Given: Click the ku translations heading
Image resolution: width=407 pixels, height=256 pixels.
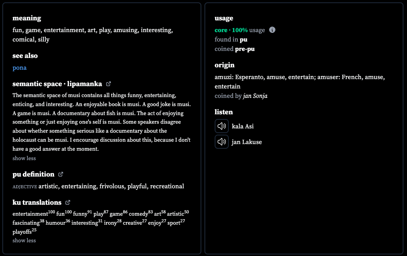Looking at the screenshot, I should pyautogui.click(x=37, y=202).
